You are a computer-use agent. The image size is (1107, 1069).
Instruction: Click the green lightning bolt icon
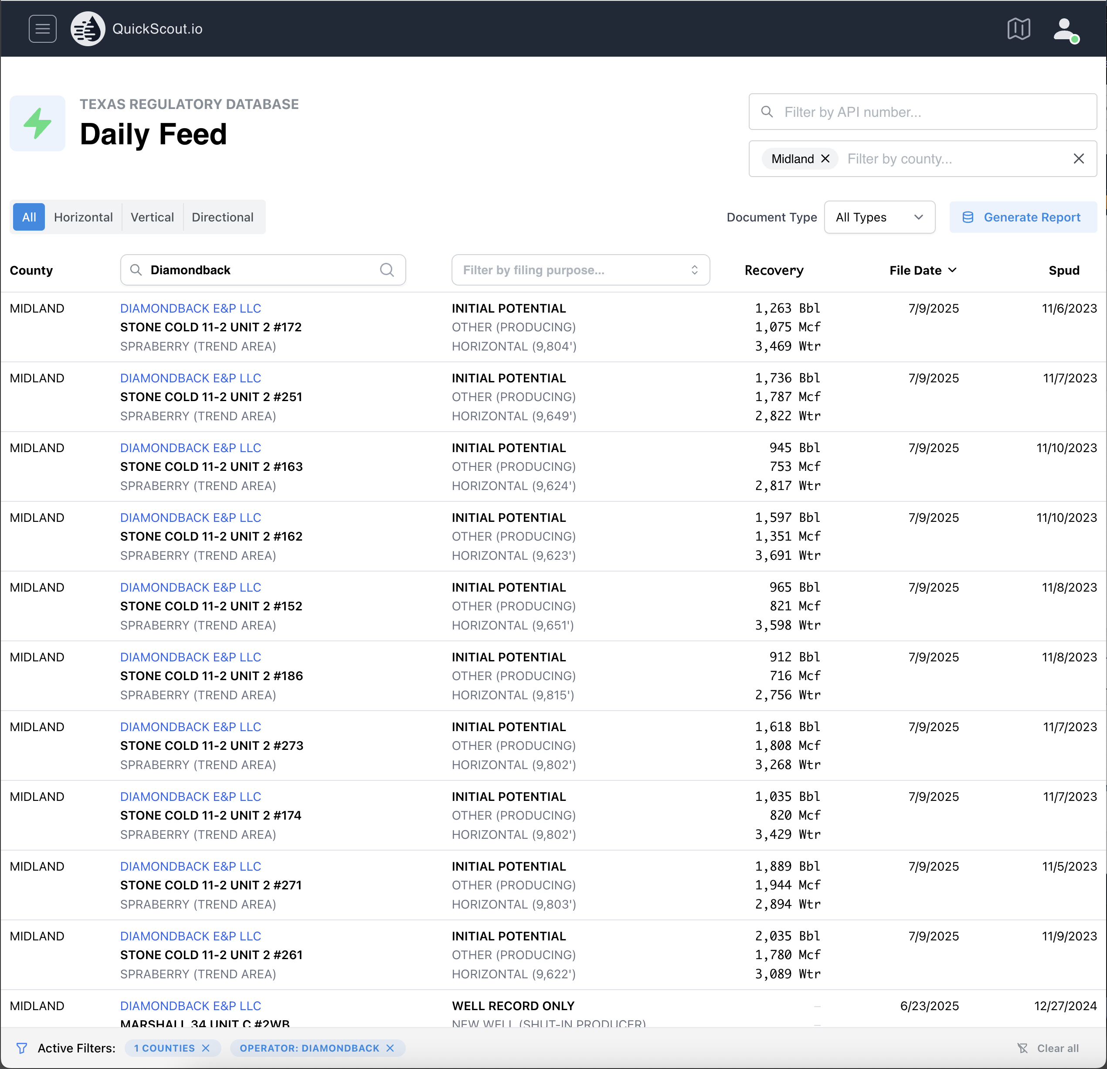pyautogui.click(x=37, y=123)
